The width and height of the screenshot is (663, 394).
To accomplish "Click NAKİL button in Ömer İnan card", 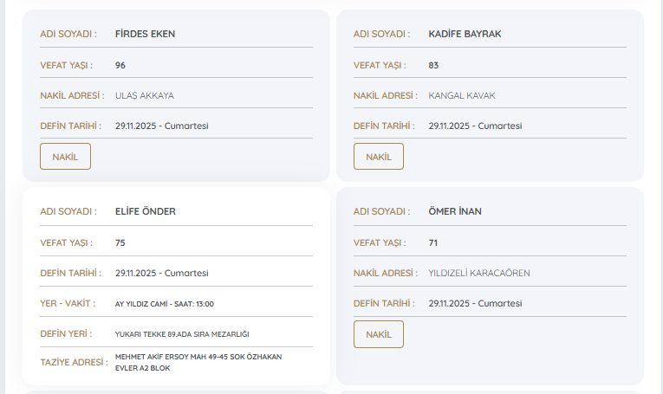I will click(x=379, y=334).
